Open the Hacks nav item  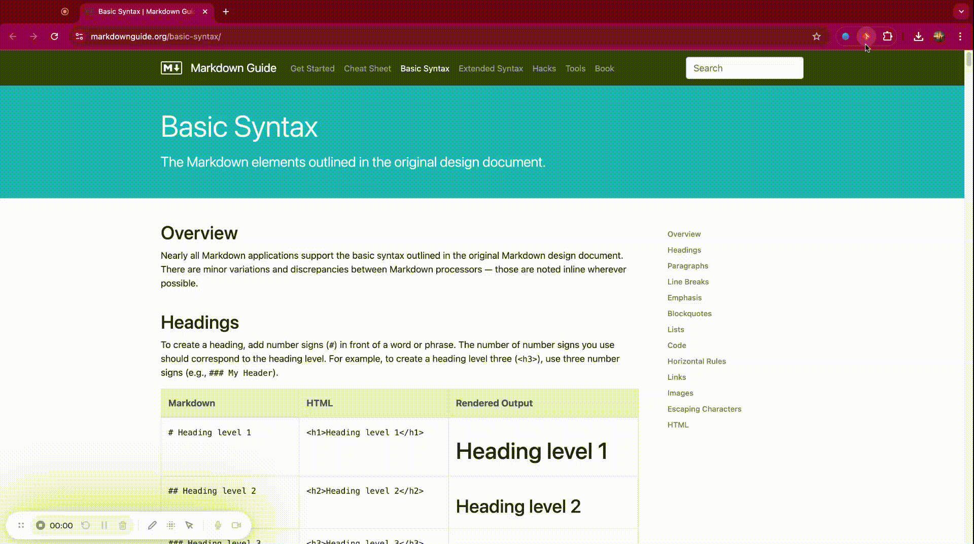(x=544, y=68)
